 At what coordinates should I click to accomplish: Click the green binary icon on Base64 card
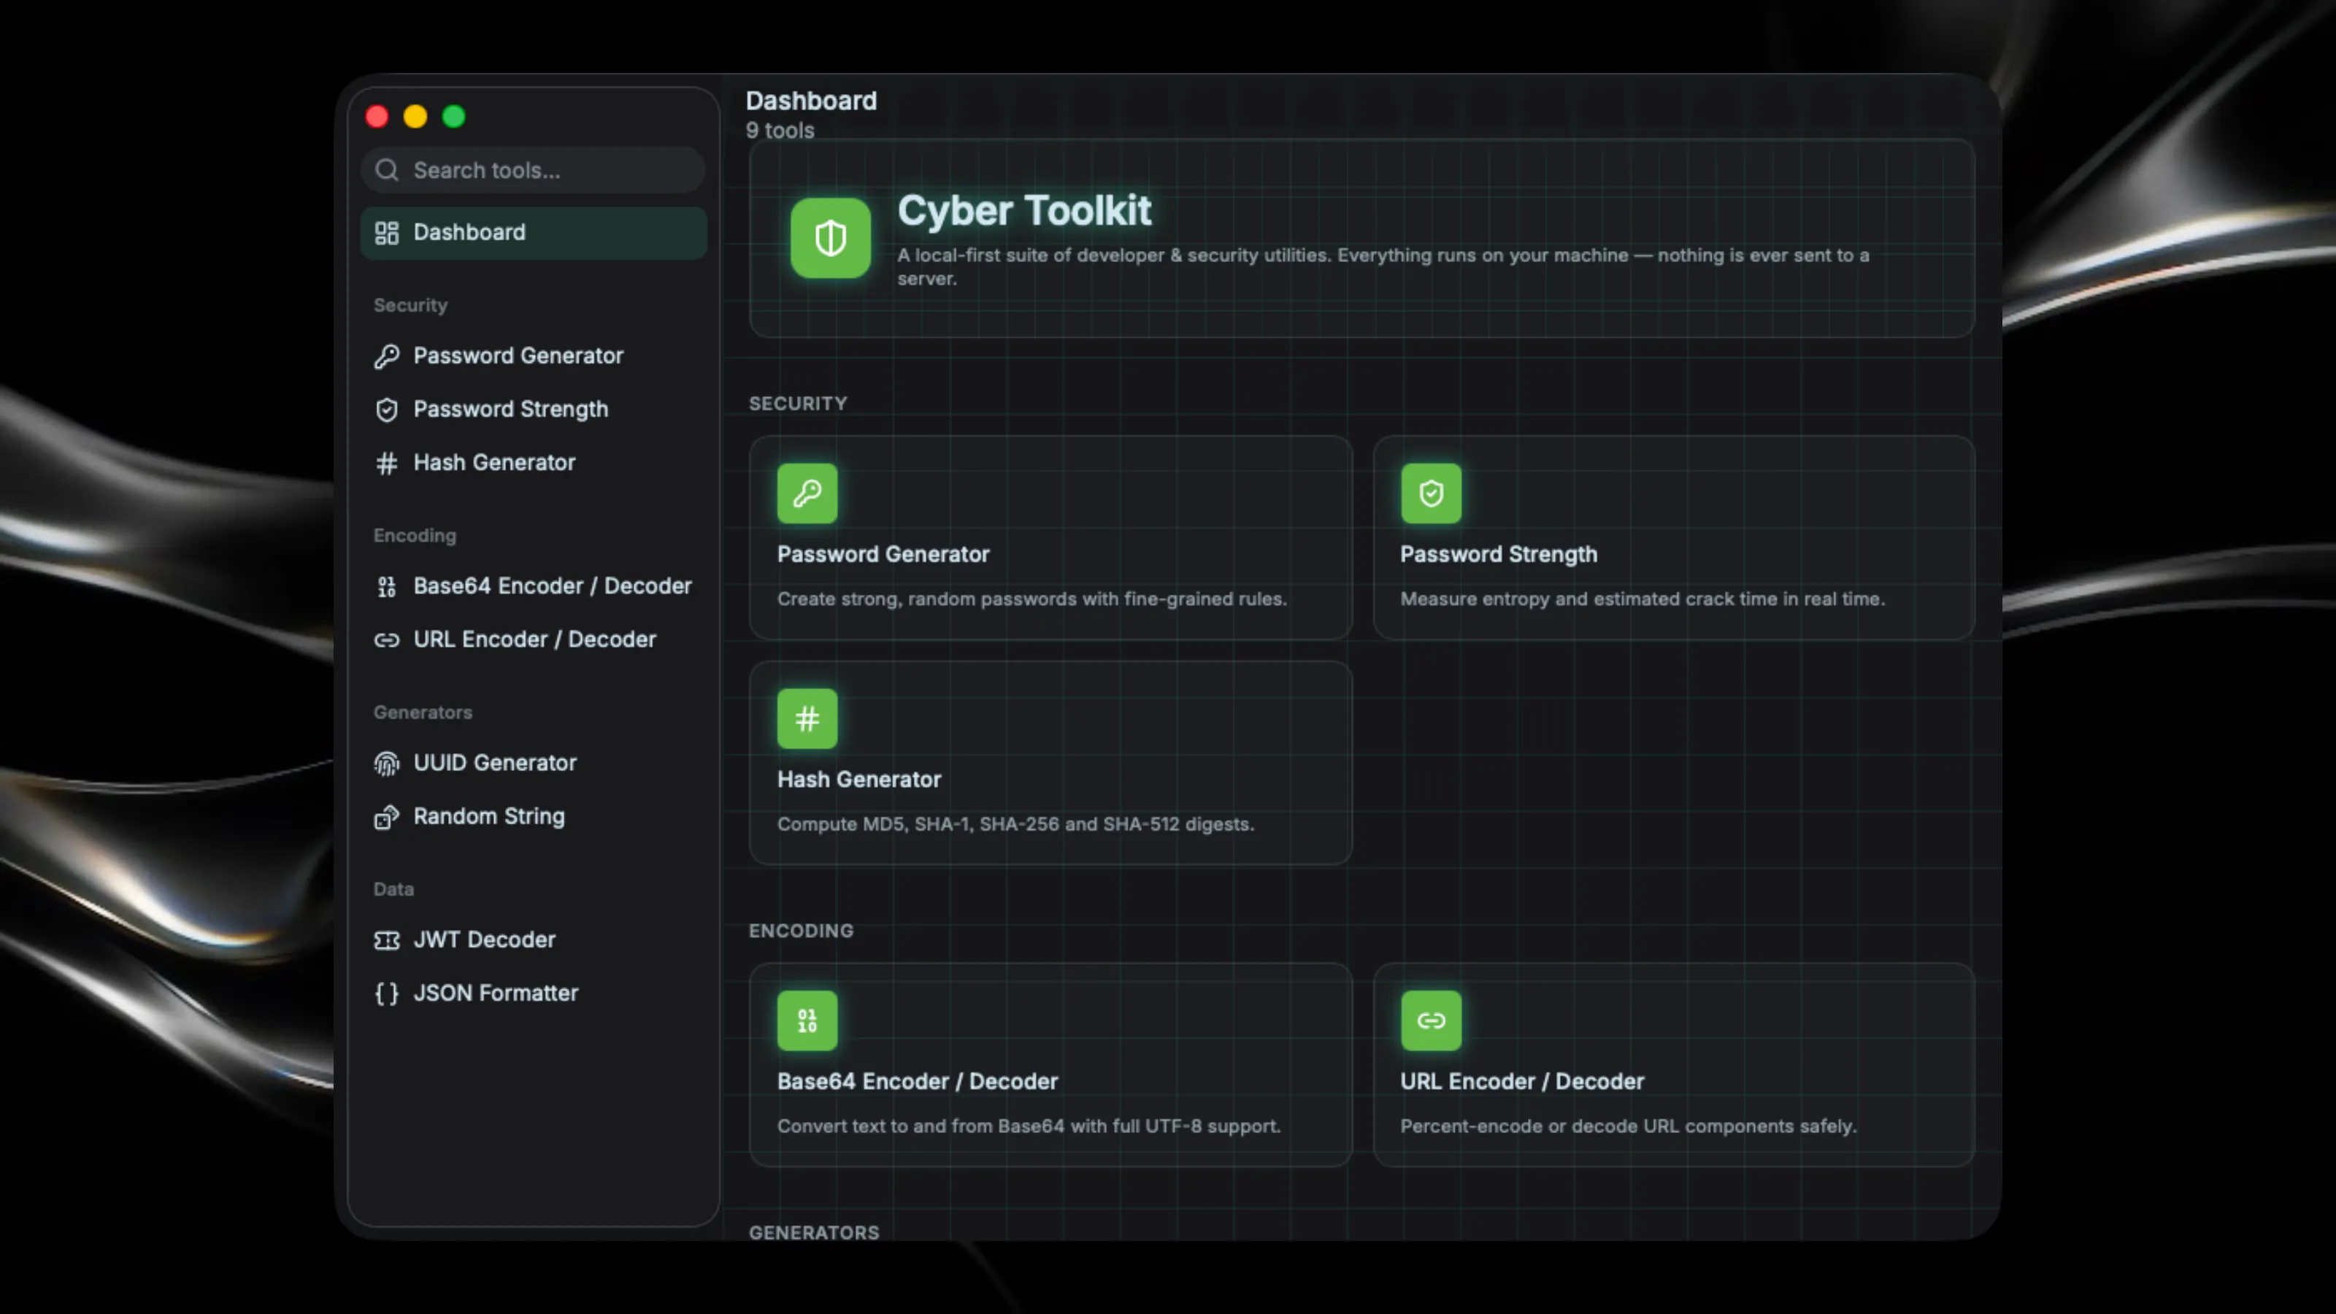807,1021
